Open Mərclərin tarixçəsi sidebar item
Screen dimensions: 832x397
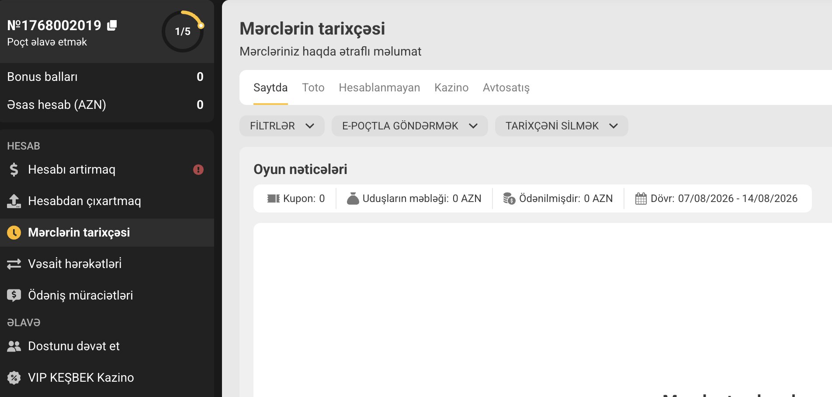[x=107, y=233]
